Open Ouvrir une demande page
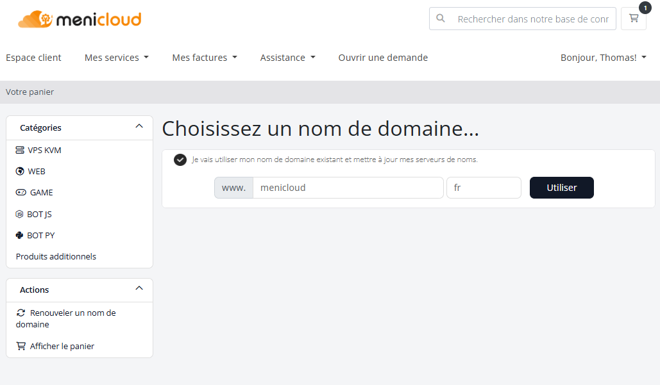Screen dimensions: 660x385 [x=383, y=58]
